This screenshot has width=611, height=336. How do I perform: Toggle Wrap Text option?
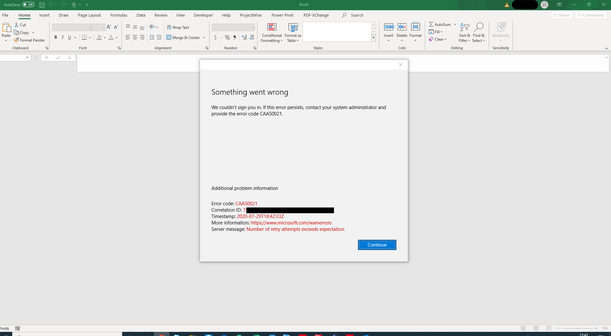click(x=178, y=27)
